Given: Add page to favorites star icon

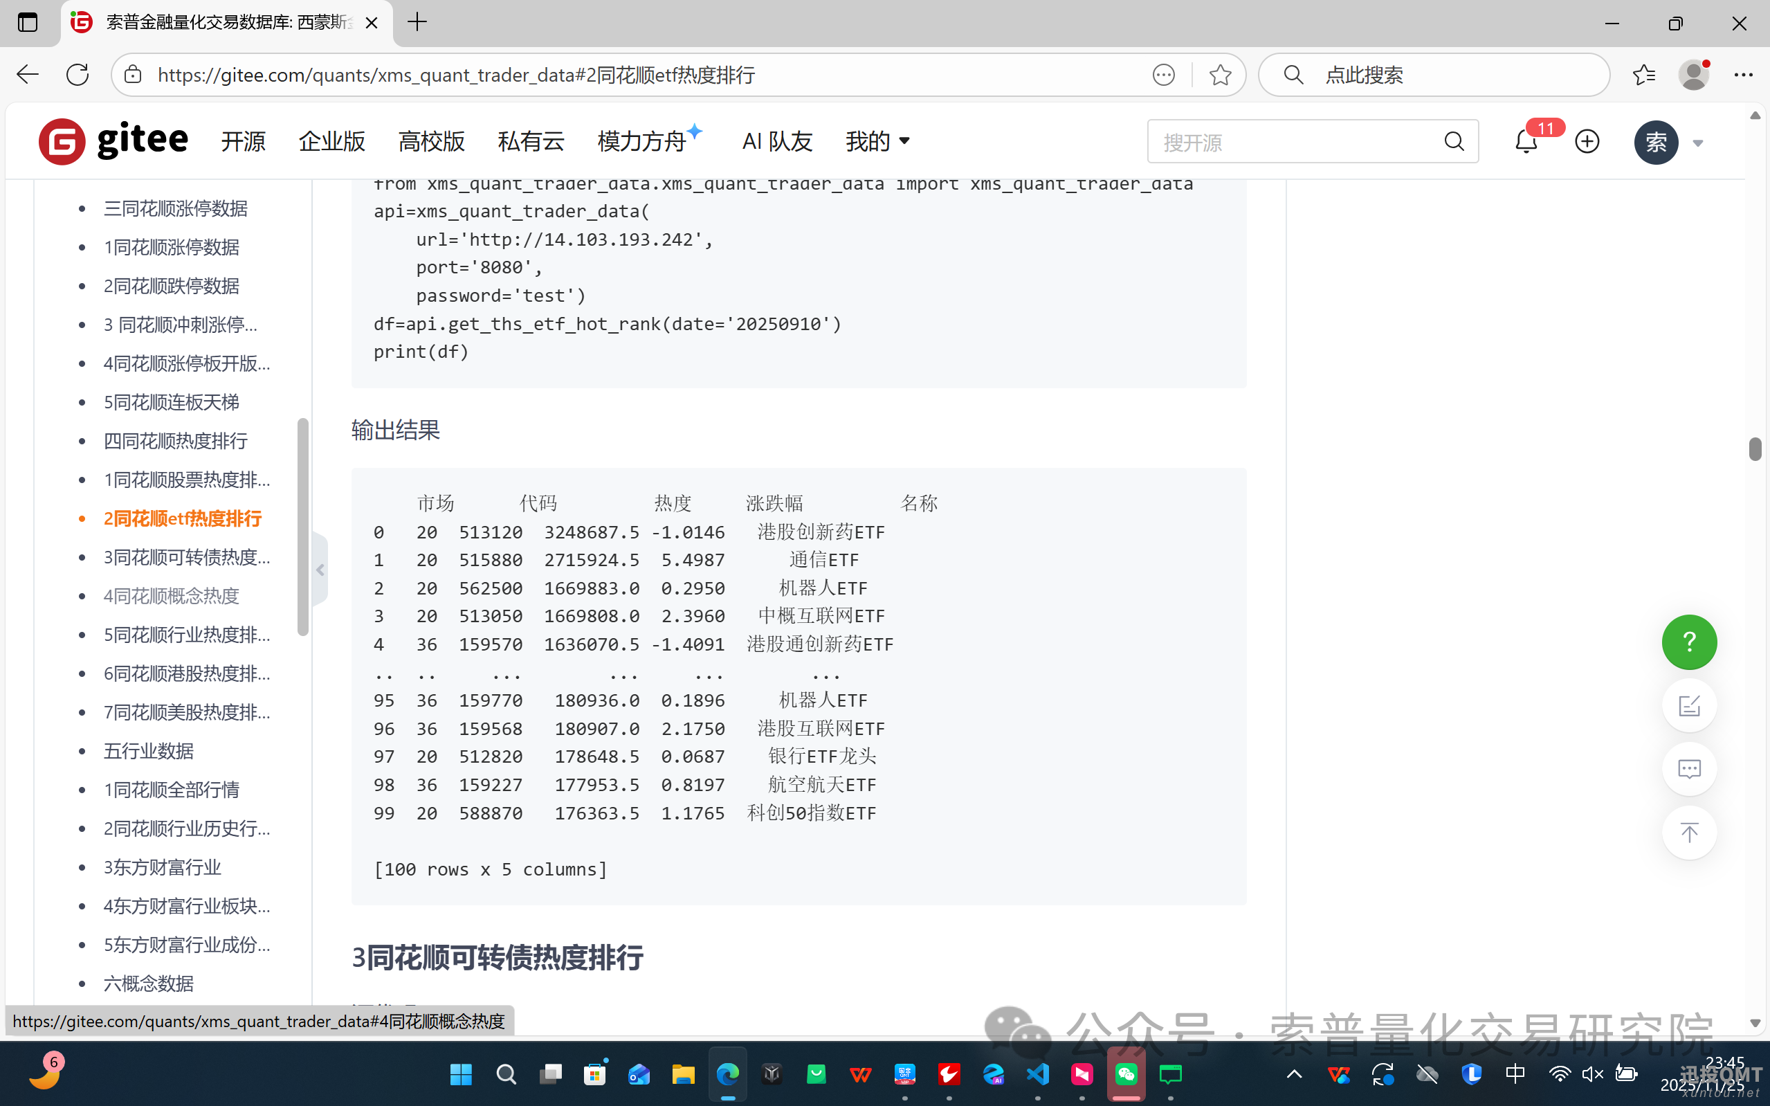Looking at the screenshot, I should (1219, 75).
